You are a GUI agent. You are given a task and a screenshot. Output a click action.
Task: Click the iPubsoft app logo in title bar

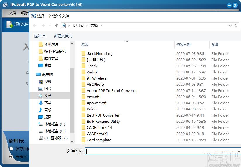coord(5,5)
